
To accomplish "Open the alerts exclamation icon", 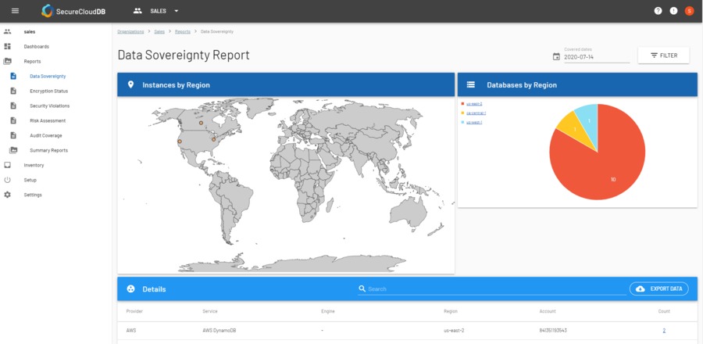I will (x=673, y=11).
